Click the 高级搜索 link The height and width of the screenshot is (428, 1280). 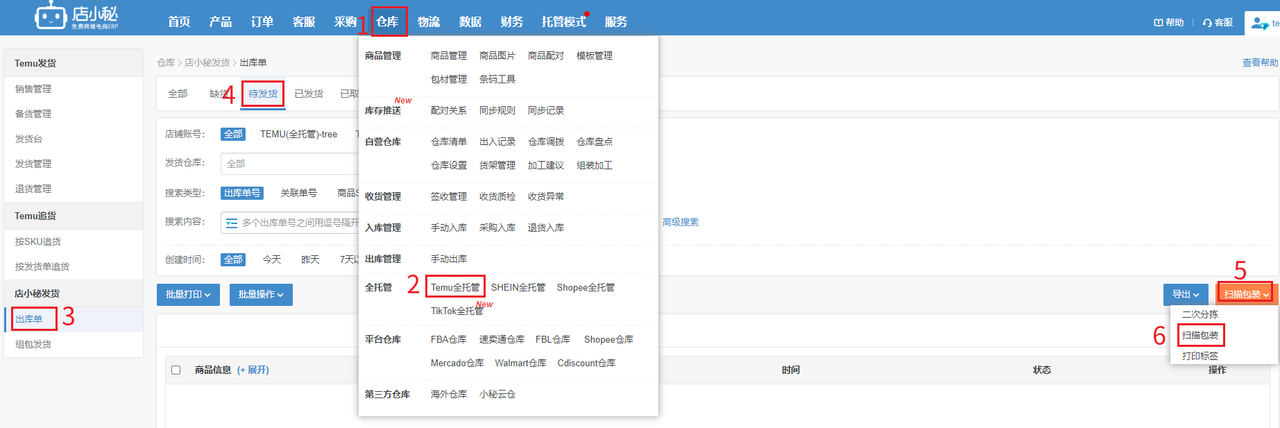(681, 222)
